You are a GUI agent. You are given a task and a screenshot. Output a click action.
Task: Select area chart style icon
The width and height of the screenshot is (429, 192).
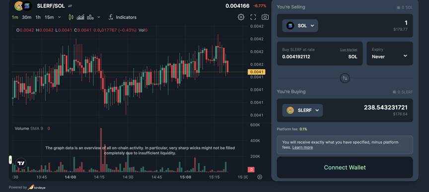[80, 17]
